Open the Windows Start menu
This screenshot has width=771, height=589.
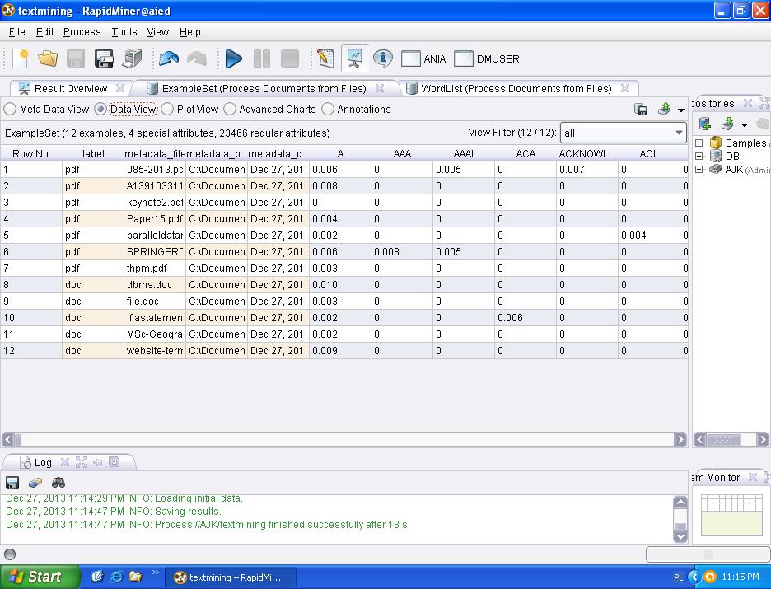[x=40, y=577]
